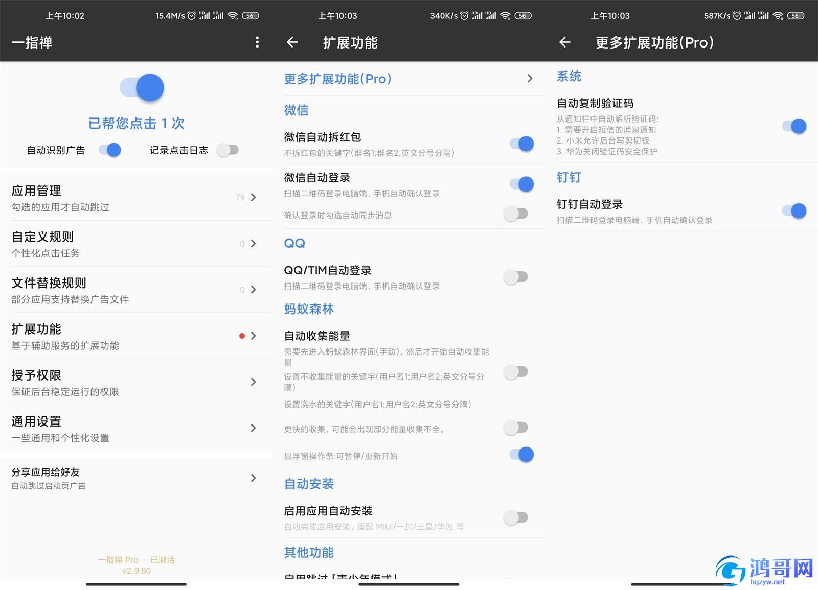Viewport: 818px width, 590px height.
Task: Expand 应用管理 chevron arrow
Action: point(253,197)
